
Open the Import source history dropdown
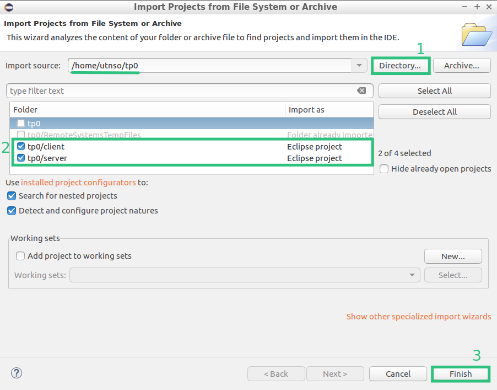359,65
